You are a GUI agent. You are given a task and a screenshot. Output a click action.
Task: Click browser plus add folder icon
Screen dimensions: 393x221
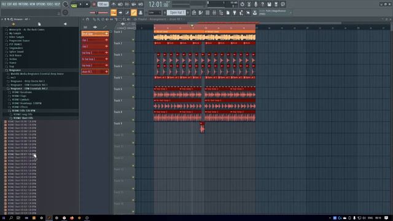pos(14,24)
